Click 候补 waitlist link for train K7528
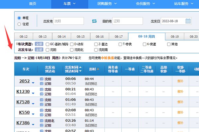 tap(180, 102)
